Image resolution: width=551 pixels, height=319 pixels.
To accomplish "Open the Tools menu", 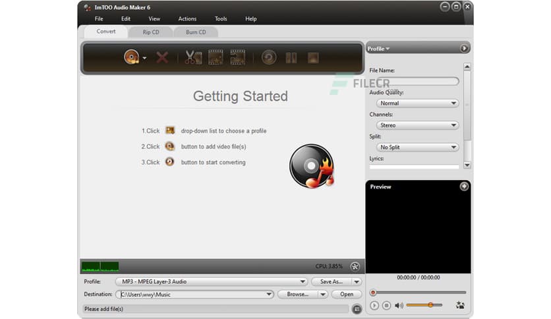I will [x=221, y=18].
